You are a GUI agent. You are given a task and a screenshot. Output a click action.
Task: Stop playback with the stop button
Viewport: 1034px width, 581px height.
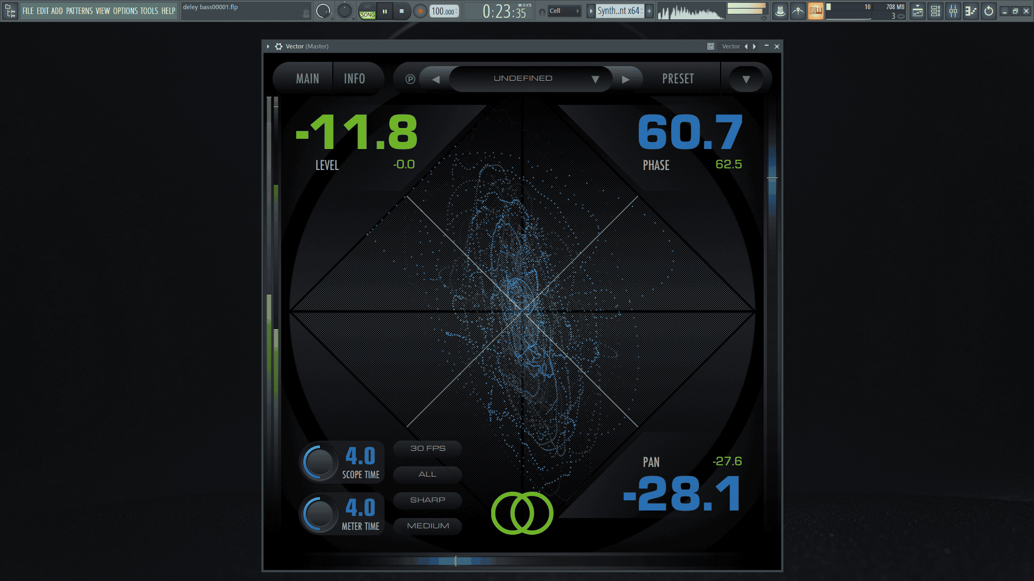pos(401,11)
